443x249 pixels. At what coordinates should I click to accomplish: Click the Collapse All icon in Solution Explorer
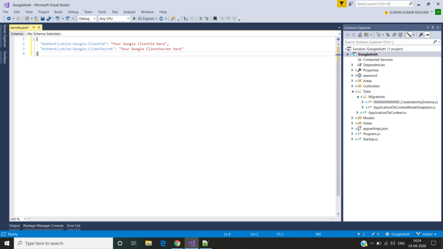394,35
